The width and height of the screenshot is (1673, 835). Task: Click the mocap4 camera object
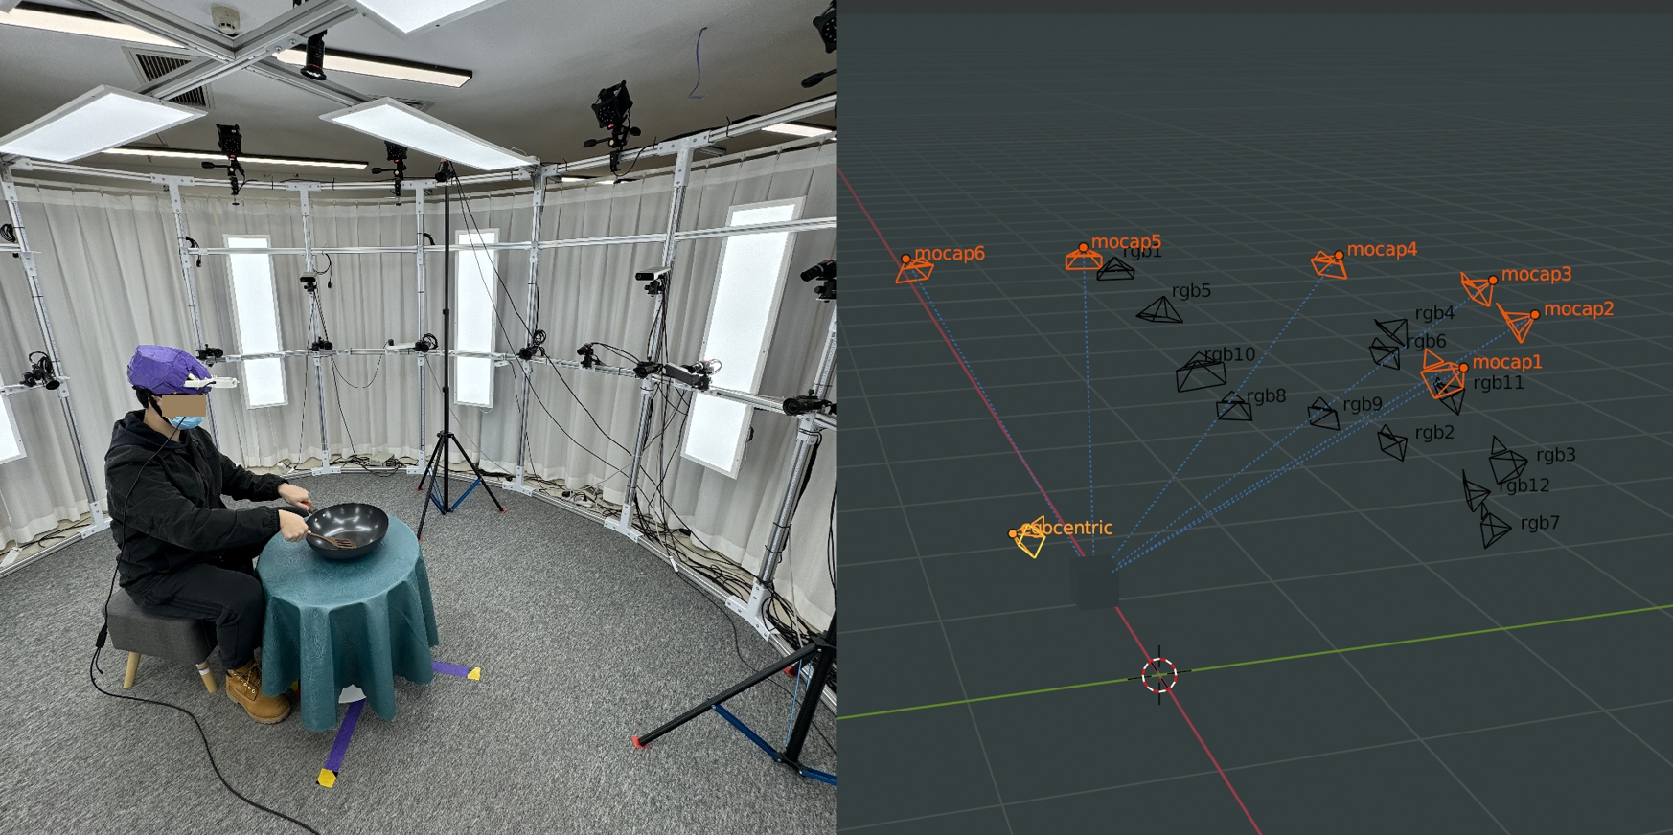(1329, 264)
